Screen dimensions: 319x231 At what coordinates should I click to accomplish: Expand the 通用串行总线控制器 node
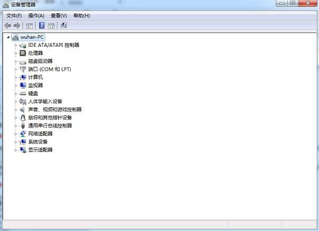(x=15, y=126)
